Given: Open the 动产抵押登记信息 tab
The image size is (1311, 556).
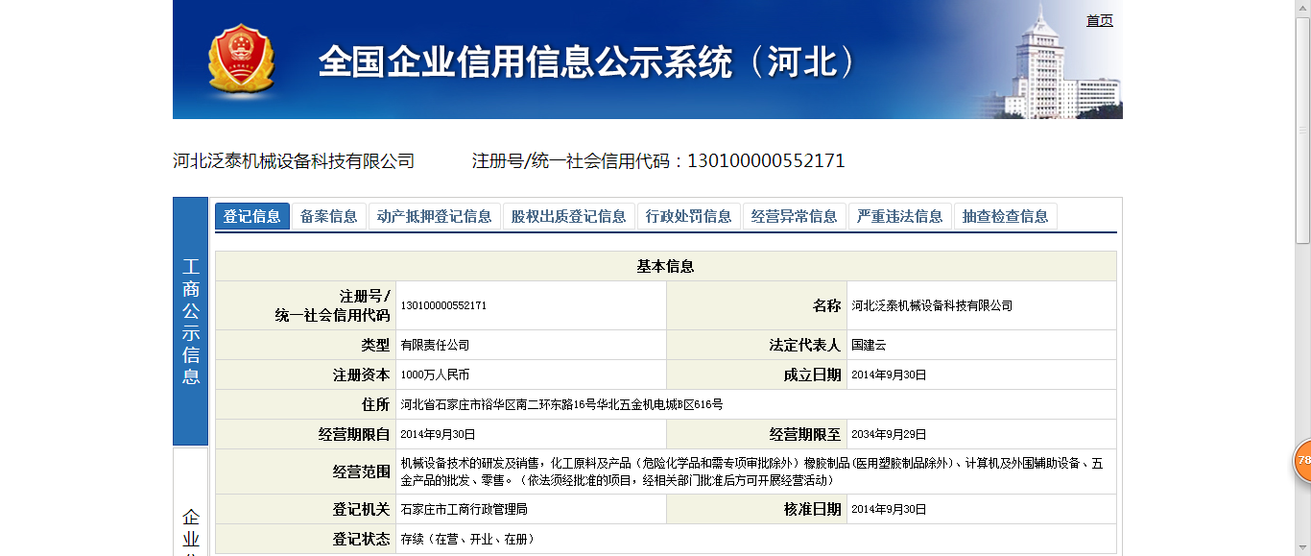Looking at the screenshot, I should tap(435, 216).
